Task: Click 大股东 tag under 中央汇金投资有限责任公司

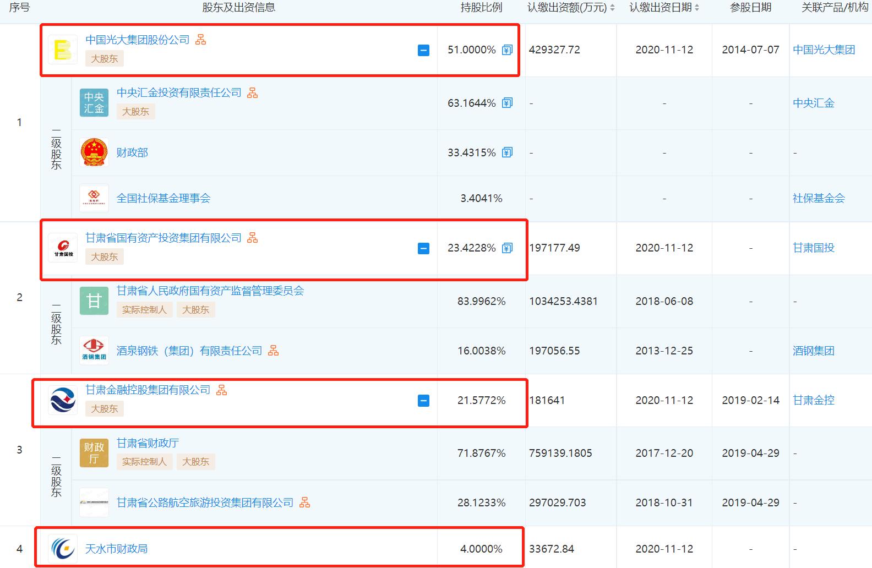Action: point(135,111)
